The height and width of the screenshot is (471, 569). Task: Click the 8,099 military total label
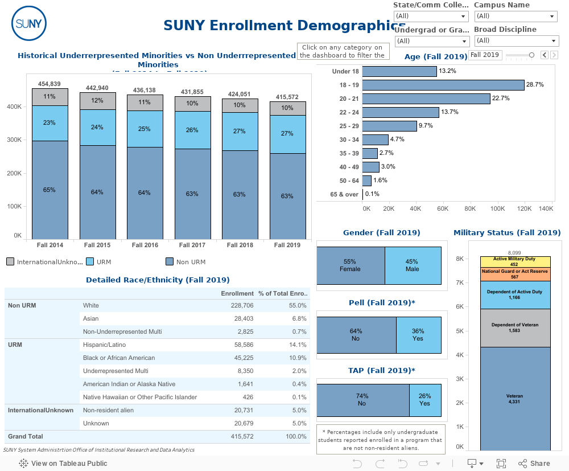(x=514, y=253)
